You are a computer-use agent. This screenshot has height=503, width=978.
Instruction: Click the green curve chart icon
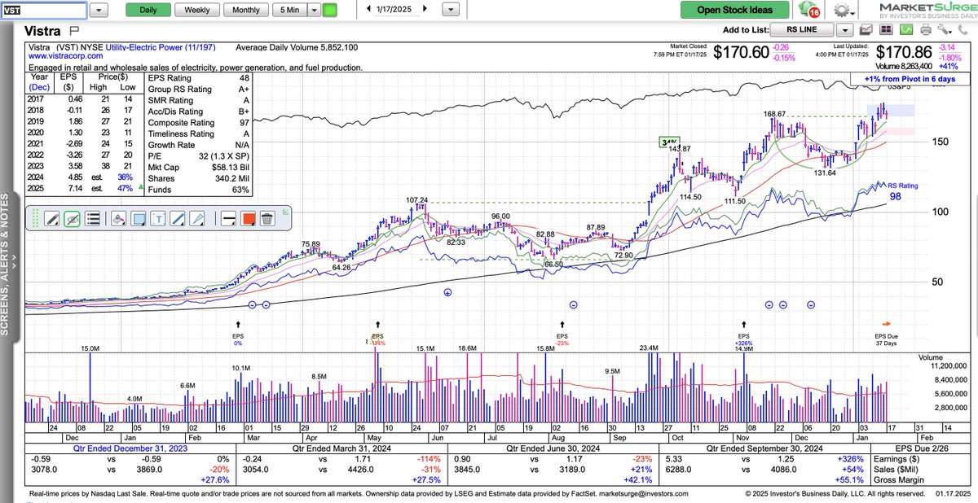coord(907,30)
